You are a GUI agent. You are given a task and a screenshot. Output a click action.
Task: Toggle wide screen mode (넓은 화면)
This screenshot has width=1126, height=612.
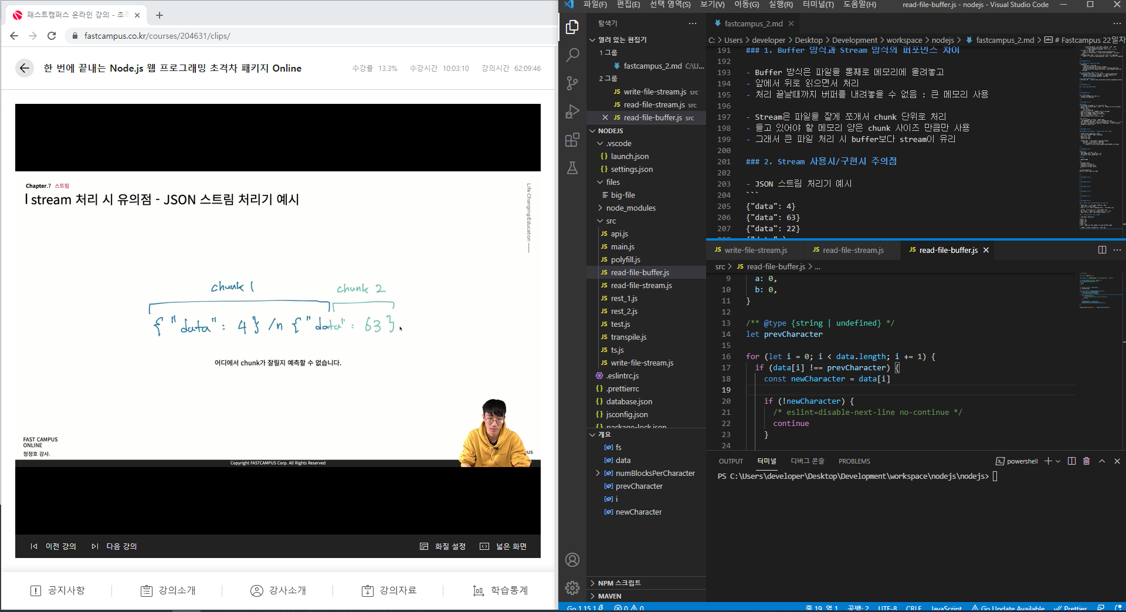(x=503, y=546)
